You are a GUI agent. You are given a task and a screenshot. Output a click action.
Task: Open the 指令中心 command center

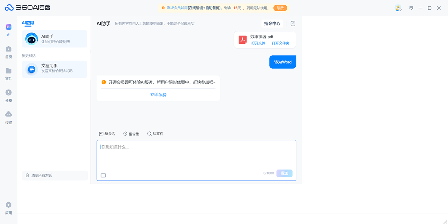tap(272, 23)
